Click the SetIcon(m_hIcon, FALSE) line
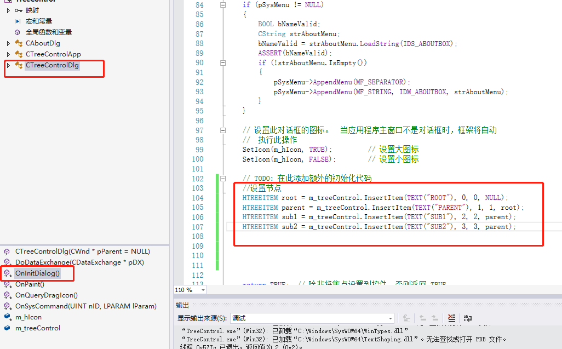562x349 pixels. click(289, 159)
